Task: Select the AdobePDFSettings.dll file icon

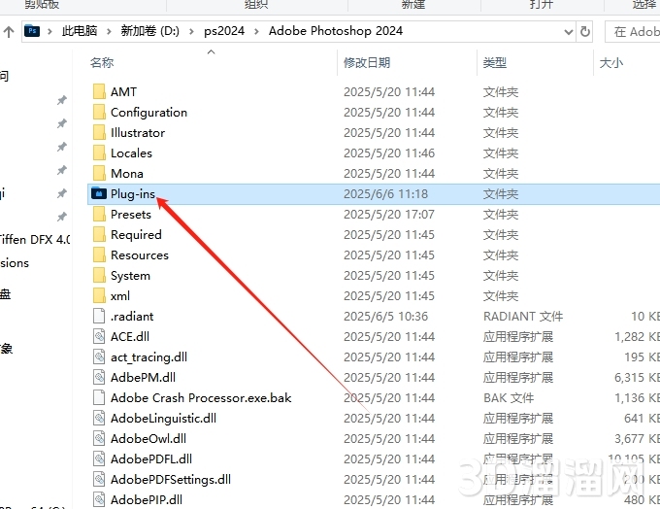Action: point(99,479)
